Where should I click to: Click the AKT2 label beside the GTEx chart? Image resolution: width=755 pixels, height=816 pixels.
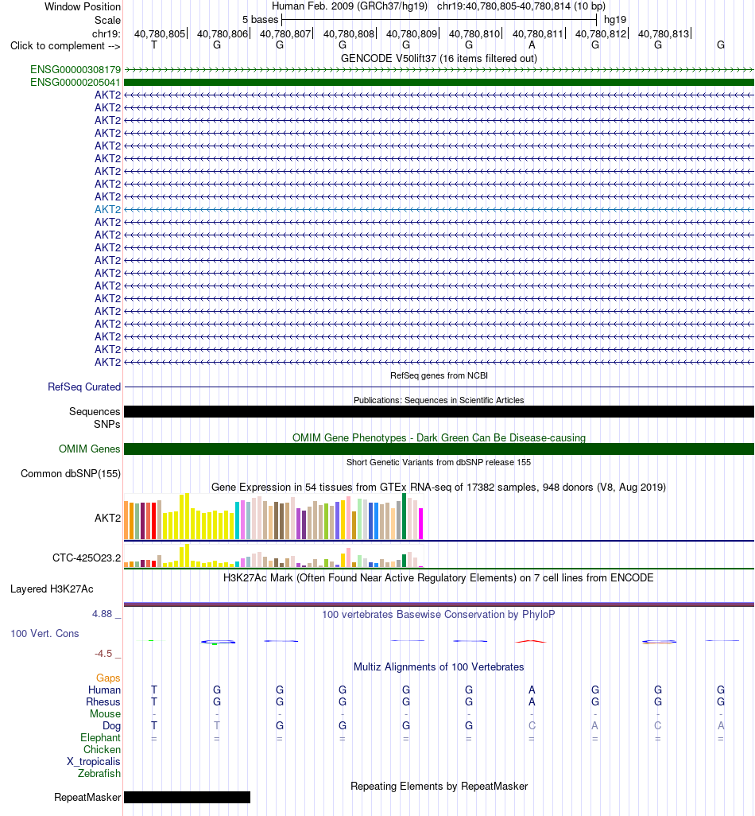(107, 518)
